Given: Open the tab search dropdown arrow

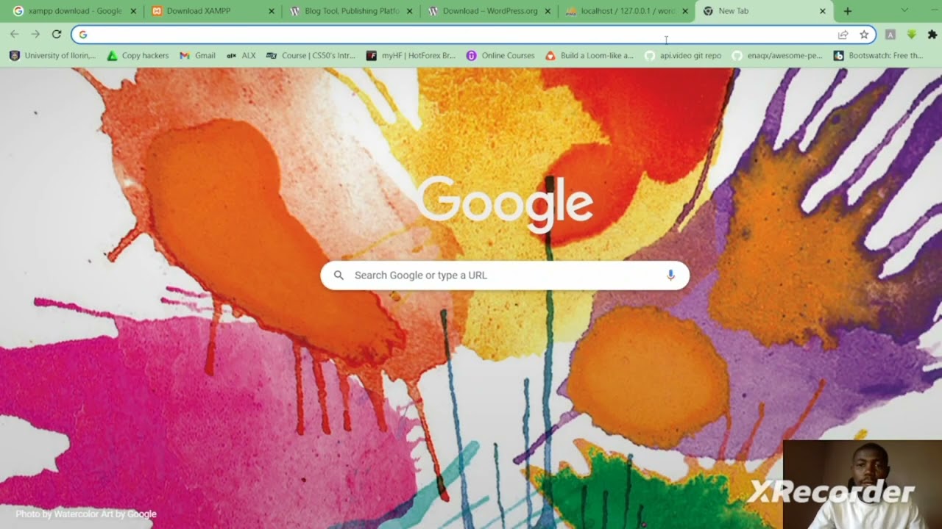Looking at the screenshot, I should [x=904, y=10].
